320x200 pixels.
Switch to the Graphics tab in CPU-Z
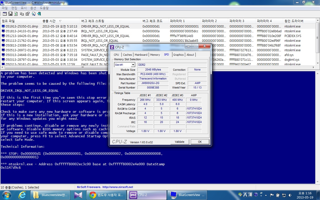[x=178, y=55]
